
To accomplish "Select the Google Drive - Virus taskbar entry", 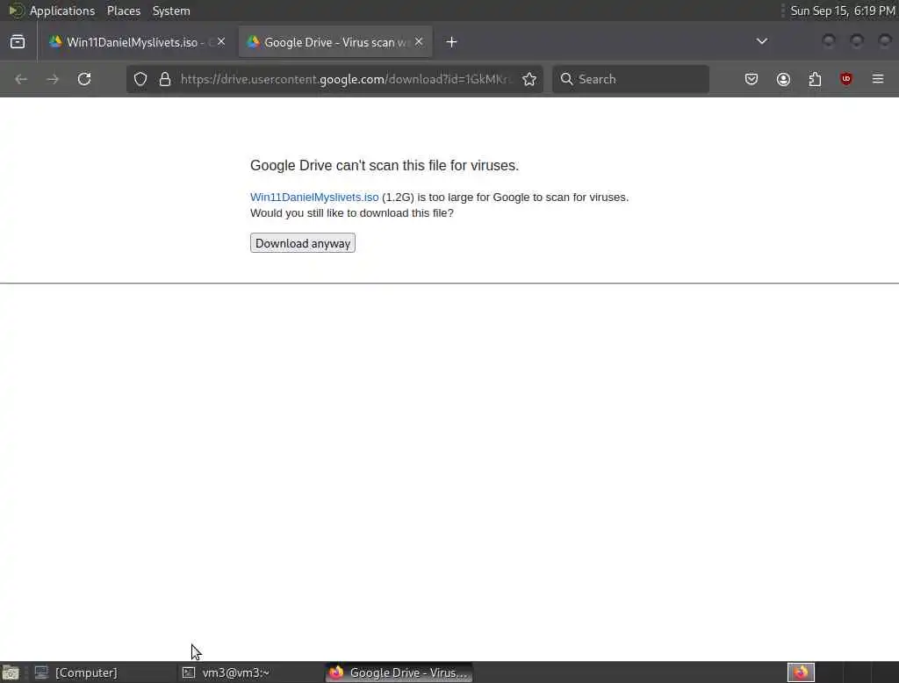I will click(x=399, y=672).
